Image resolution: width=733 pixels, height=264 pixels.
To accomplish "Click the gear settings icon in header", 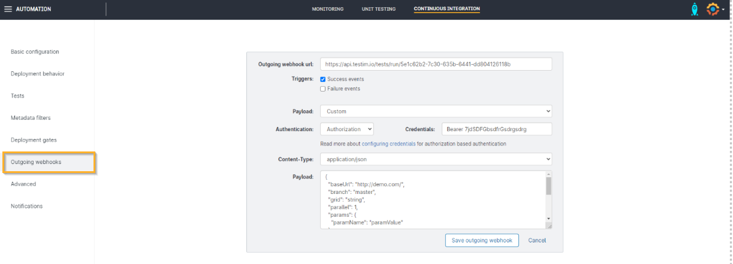I will click(712, 9).
